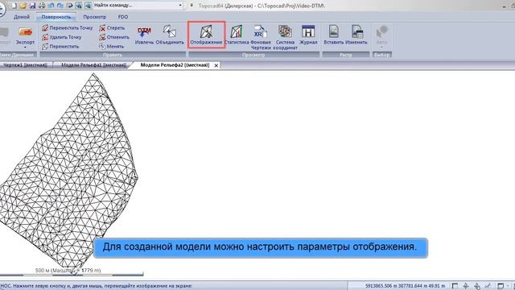Select the Переместить triangle tool
This screenshot has height=290, width=515.
pyautogui.click(x=60, y=47)
